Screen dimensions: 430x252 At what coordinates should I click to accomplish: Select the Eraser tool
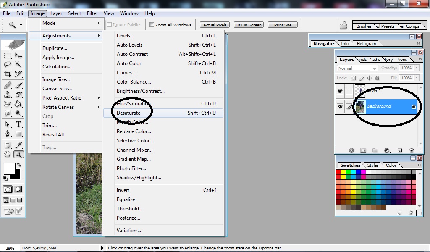[8, 104]
